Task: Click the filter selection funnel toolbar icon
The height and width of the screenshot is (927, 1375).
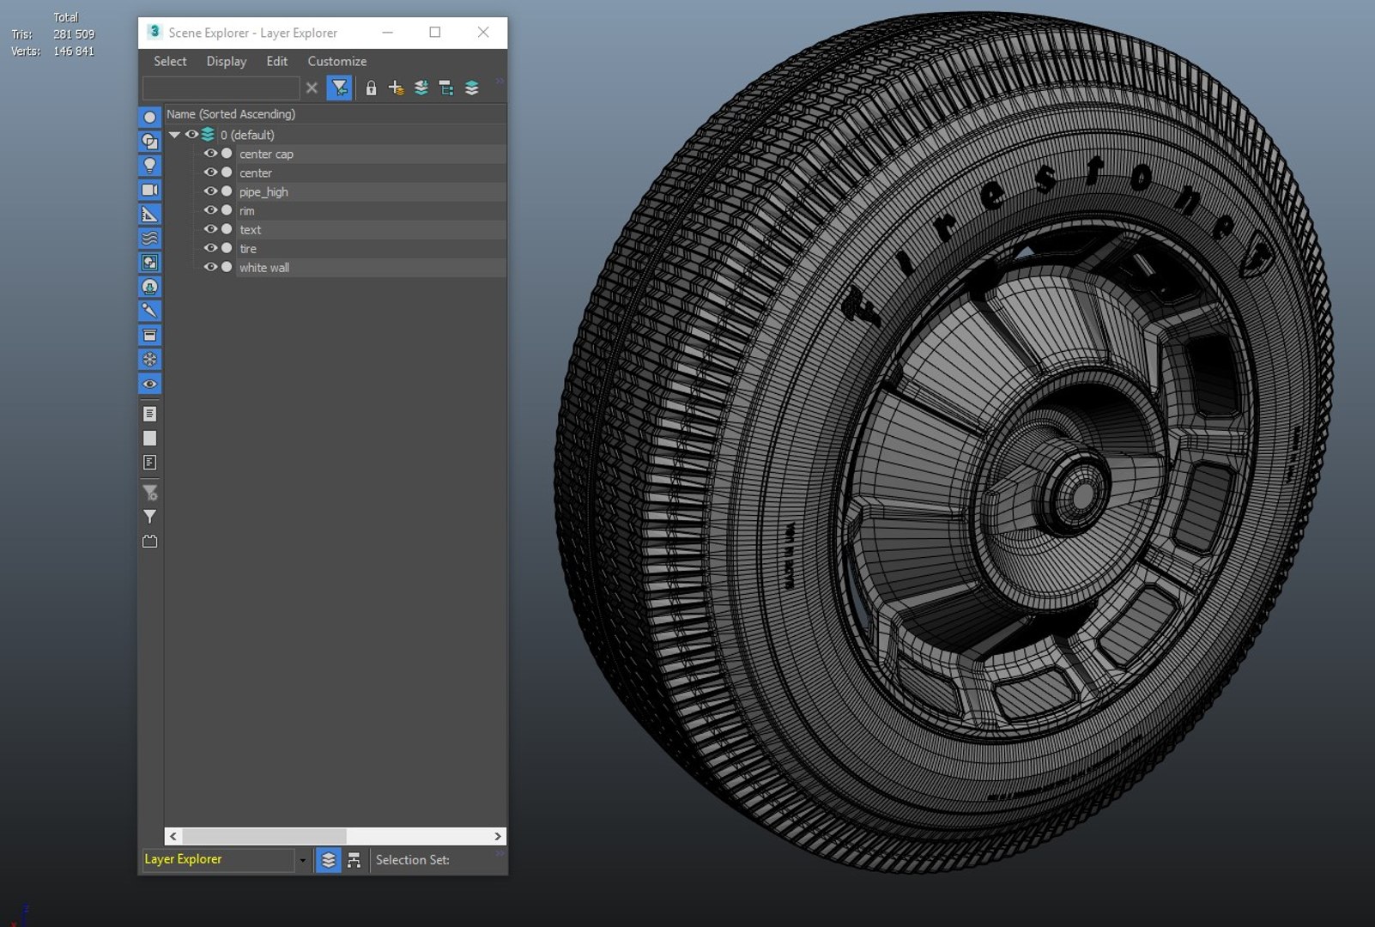Action: tap(340, 88)
